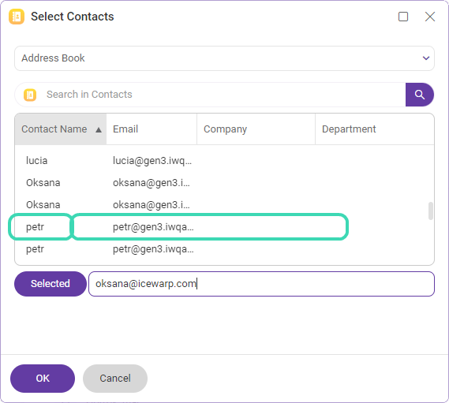Expand the Address Book chevron arrow
The height and width of the screenshot is (403, 449).
tap(426, 58)
